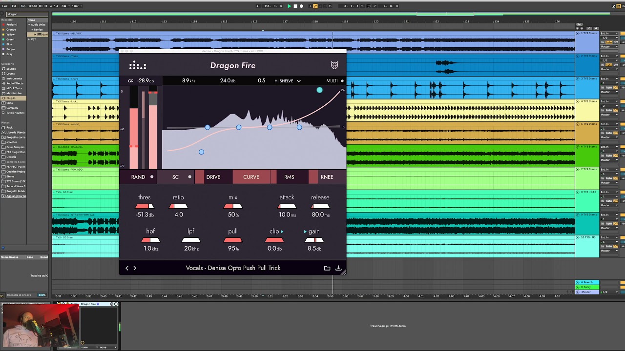Open the preset folder browser icon
This screenshot has height=351, width=625.
click(327, 268)
